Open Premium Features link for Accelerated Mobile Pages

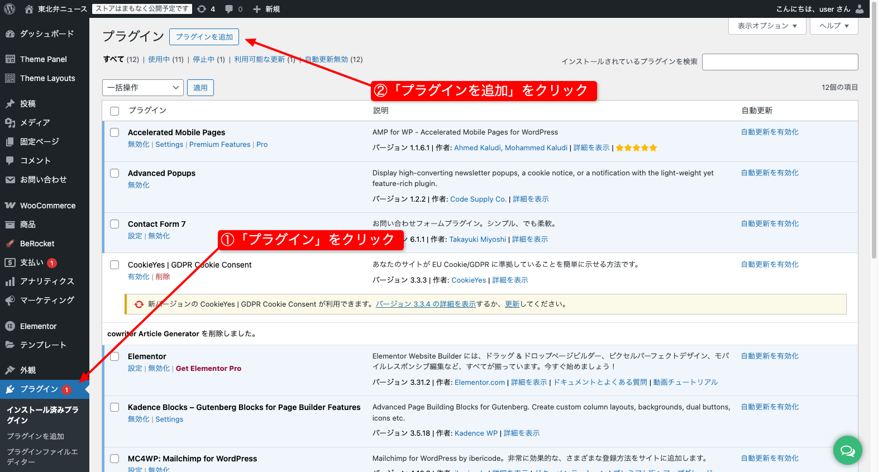click(x=219, y=144)
